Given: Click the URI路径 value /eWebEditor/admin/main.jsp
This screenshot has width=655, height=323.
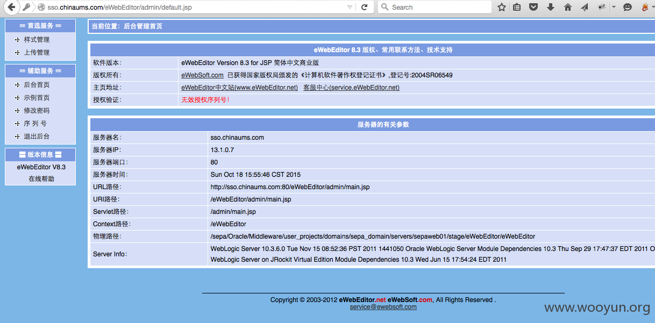Looking at the screenshot, I should pos(251,199).
